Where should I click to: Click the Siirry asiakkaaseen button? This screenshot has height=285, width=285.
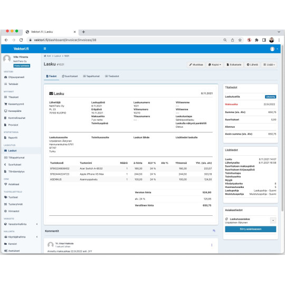[251, 229]
